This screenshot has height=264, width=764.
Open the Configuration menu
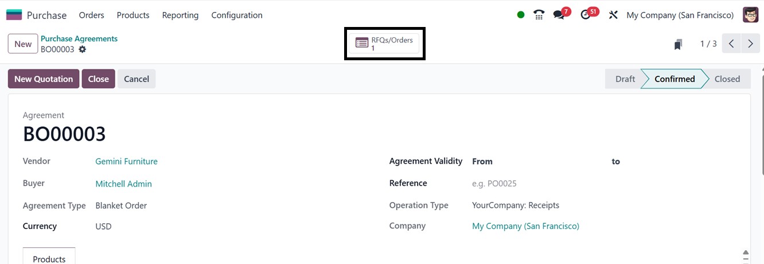click(237, 15)
